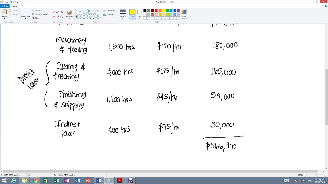Screen dimensions: 328x184
Task: Choose the oval shape
Action: pos(84,11)
